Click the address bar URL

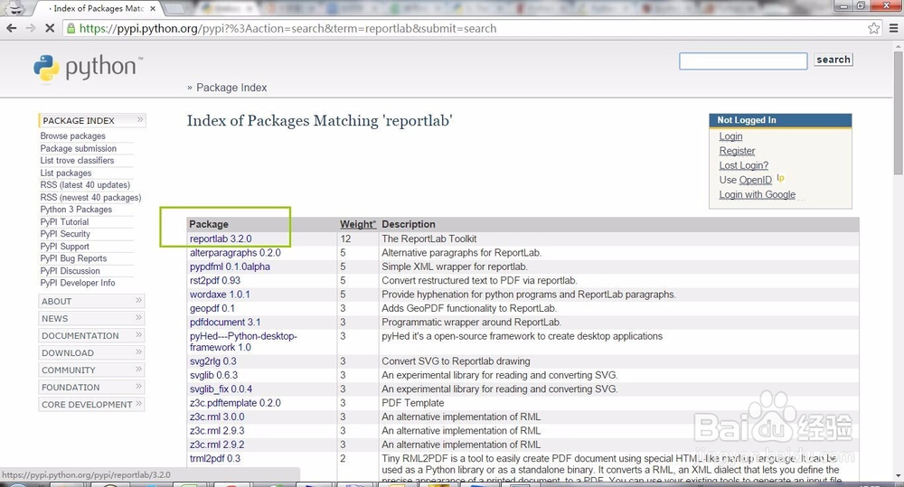pyautogui.click(x=287, y=28)
